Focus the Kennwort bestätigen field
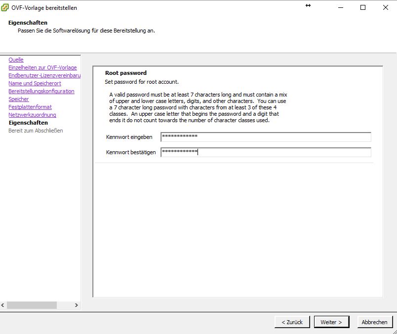The height and width of the screenshot is (334, 397). (266, 152)
